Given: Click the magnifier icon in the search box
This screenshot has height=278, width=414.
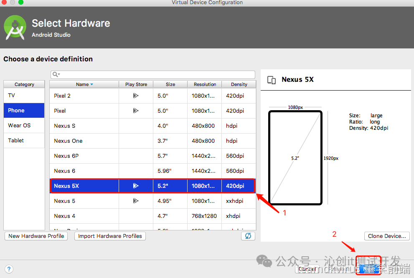Looking at the screenshot, I should coord(56,74).
